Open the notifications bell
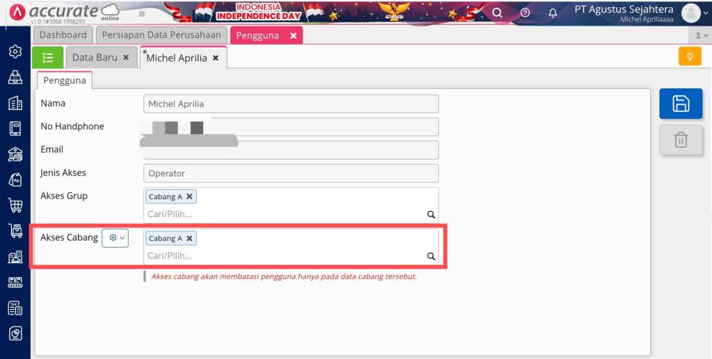The width and height of the screenshot is (712, 359). tap(553, 12)
